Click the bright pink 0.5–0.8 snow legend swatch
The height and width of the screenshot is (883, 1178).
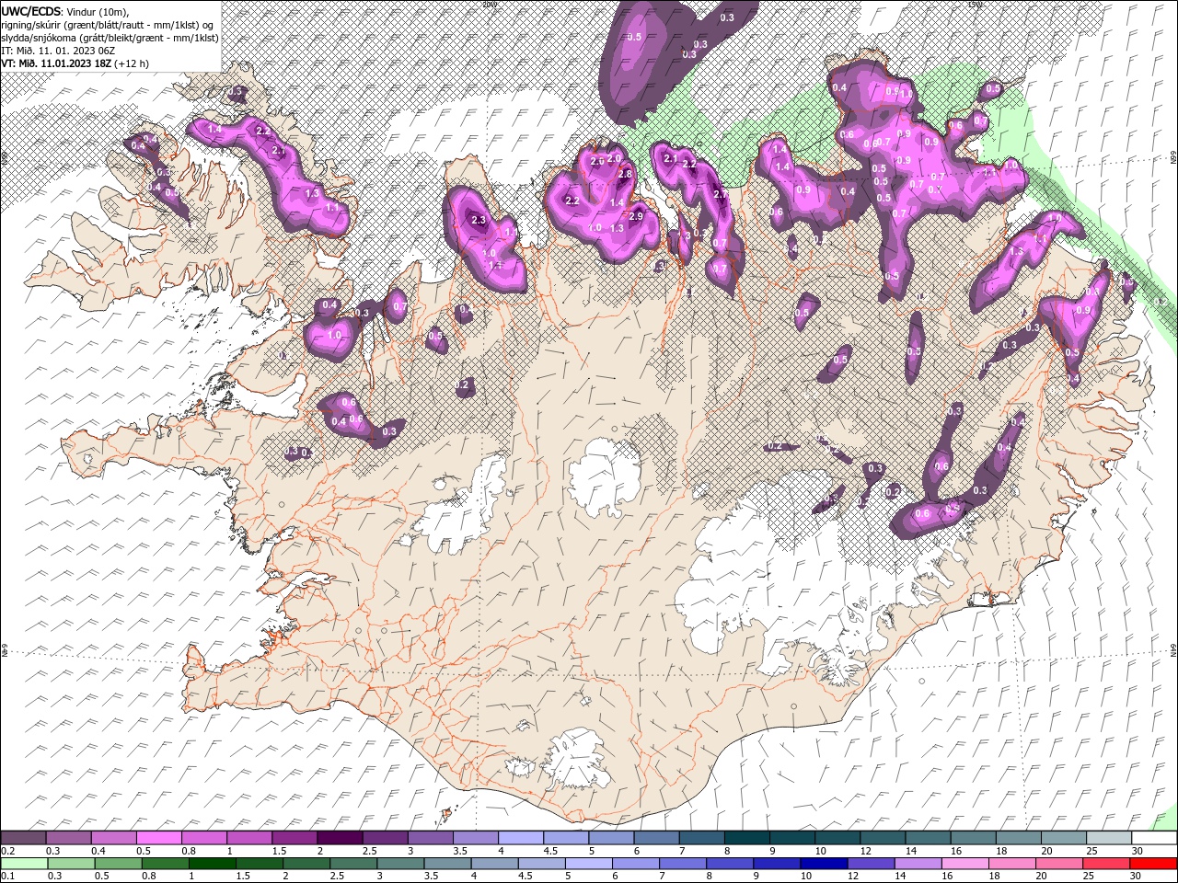click(x=158, y=838)
